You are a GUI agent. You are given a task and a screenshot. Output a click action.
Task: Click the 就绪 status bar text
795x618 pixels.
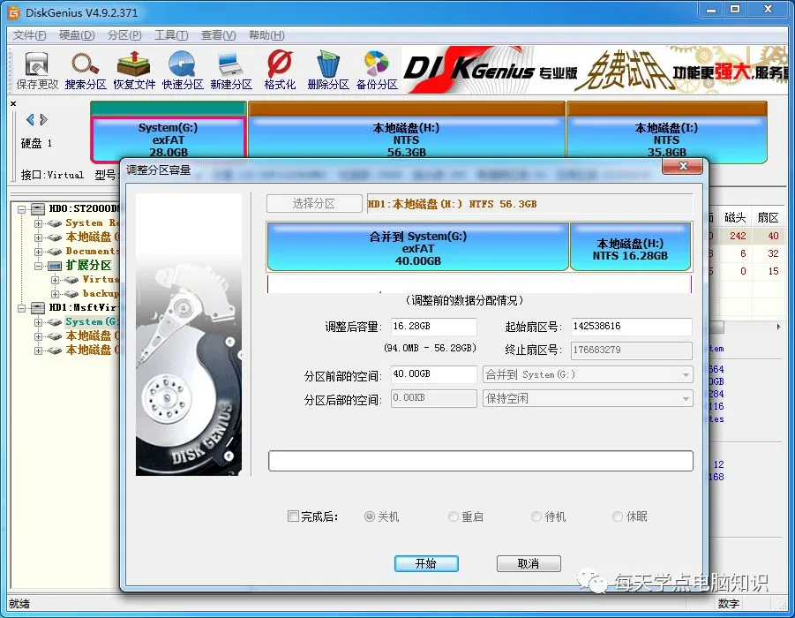click(x=19, y=604)
